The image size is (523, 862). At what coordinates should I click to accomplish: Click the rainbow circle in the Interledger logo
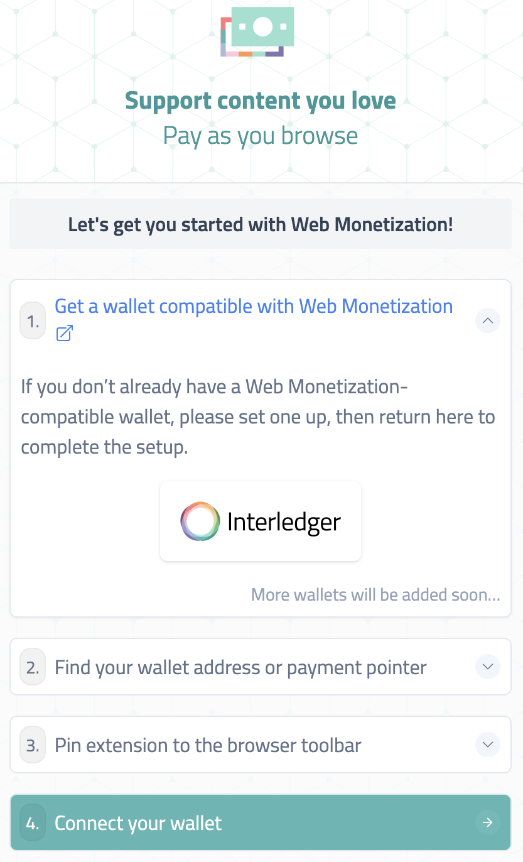(x=200, y=521)
